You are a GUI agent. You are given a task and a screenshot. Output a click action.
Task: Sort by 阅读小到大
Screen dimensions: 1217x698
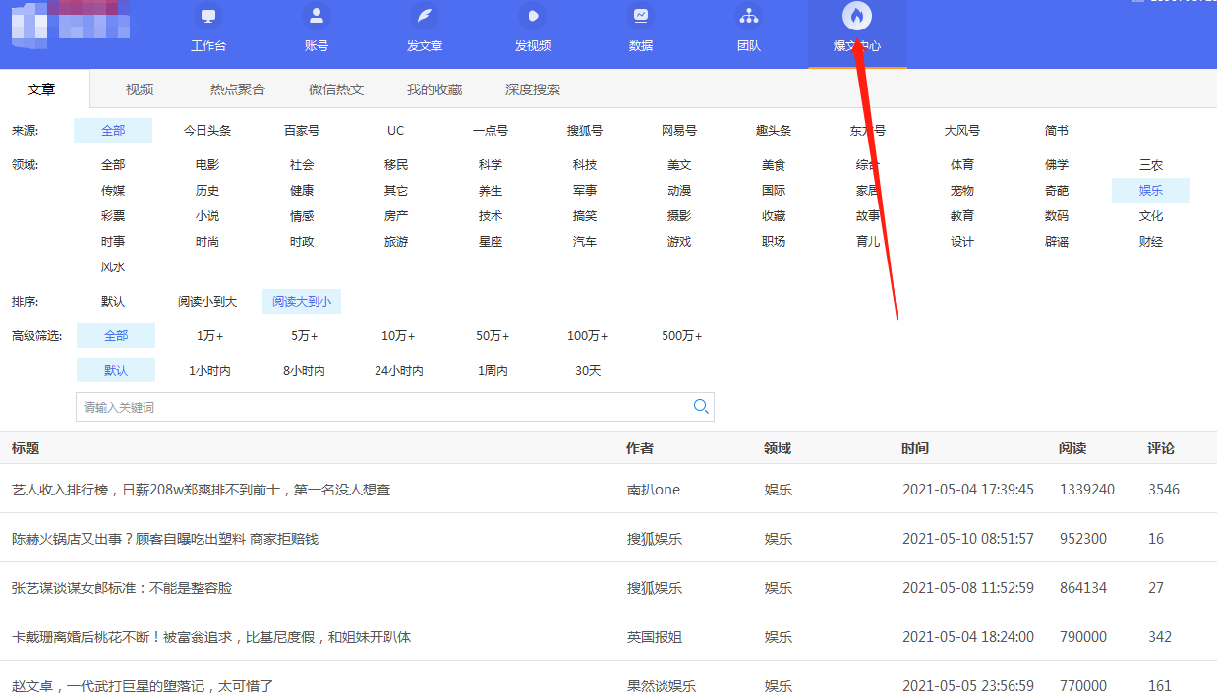point(207,302)
